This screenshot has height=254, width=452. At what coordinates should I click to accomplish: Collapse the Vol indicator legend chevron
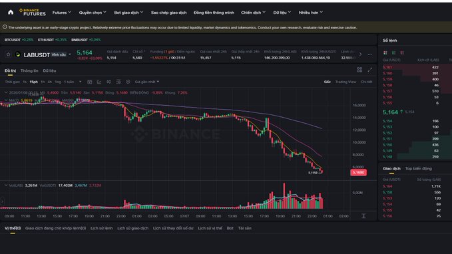pos(6,185)
